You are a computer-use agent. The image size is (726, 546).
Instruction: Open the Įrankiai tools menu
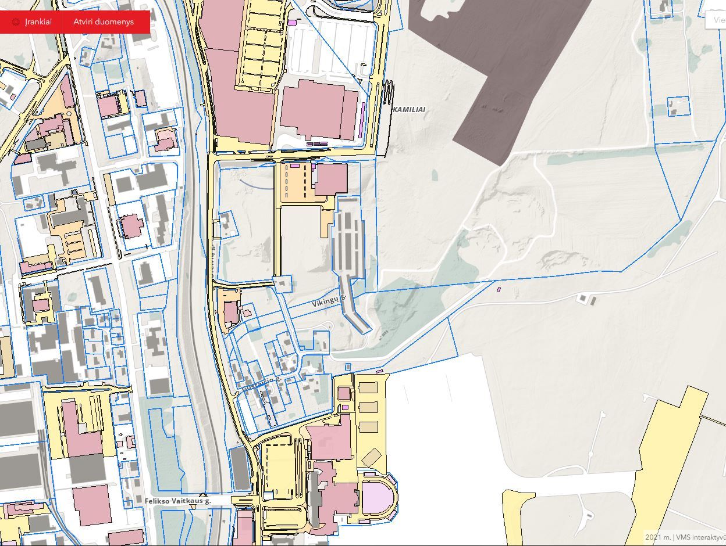tap(38, 22)
